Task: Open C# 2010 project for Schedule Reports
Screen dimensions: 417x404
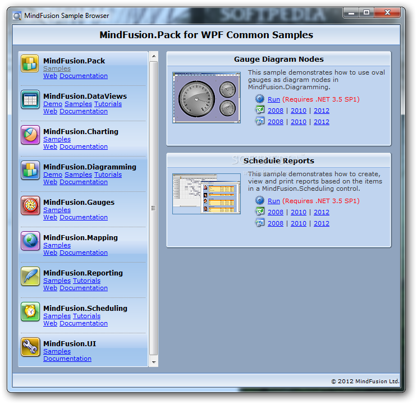Action: 299,212
